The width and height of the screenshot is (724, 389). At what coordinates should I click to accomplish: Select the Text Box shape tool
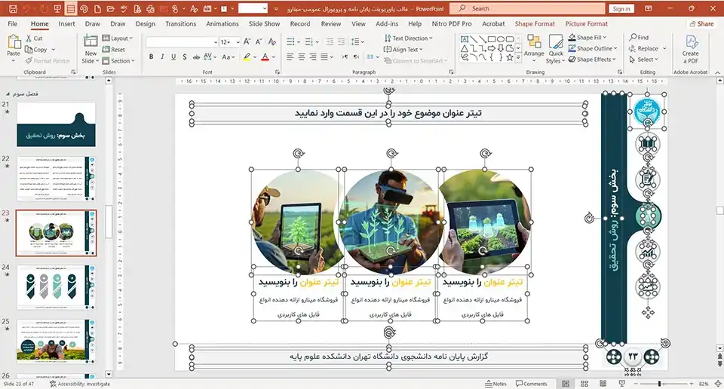point(465,39)
